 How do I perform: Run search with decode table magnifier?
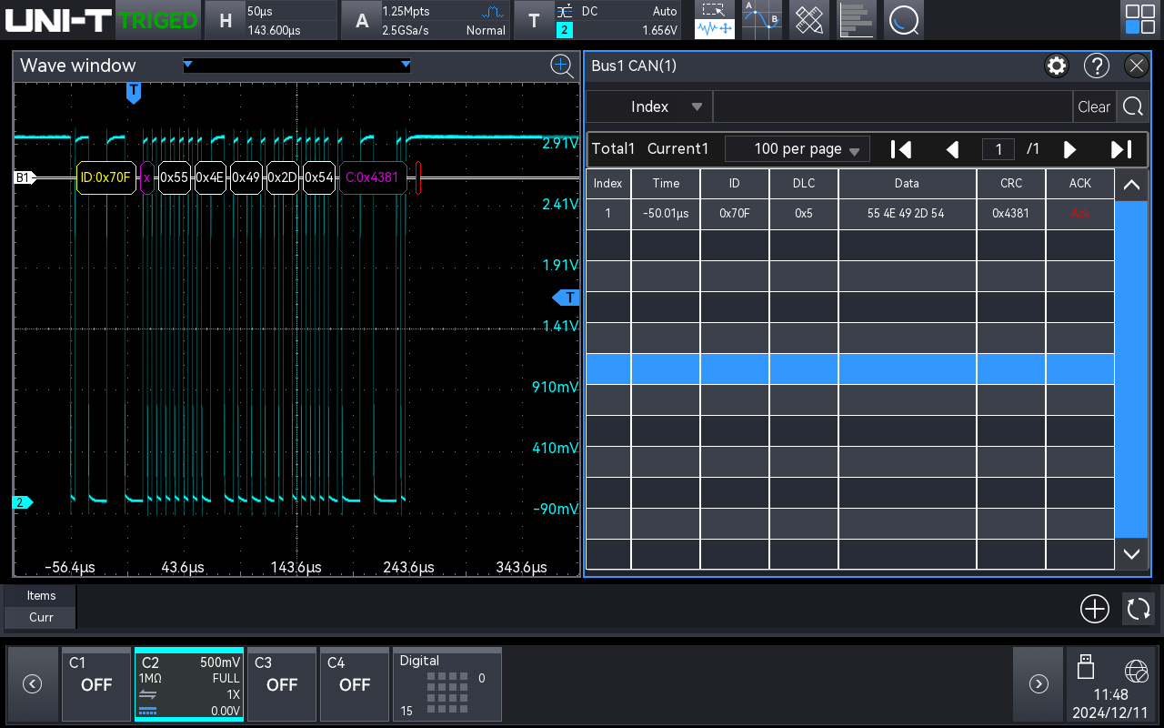(x=1132, y=106)
